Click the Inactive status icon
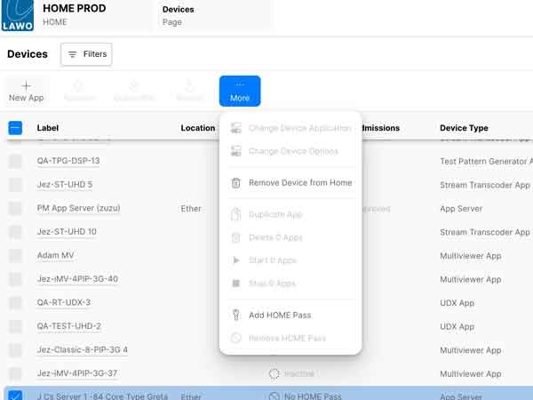This screenshot has width=533, height=400. 274,374
